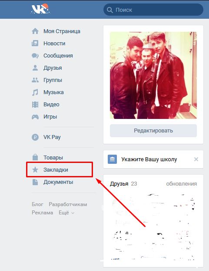Screen dimensions: 209x271
Task: Click the Музыка note icon
Action: click(x=35, y=92)
